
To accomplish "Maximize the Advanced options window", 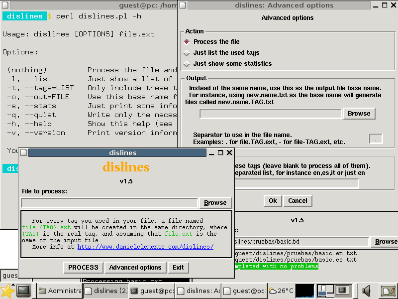I will (385, 5).
